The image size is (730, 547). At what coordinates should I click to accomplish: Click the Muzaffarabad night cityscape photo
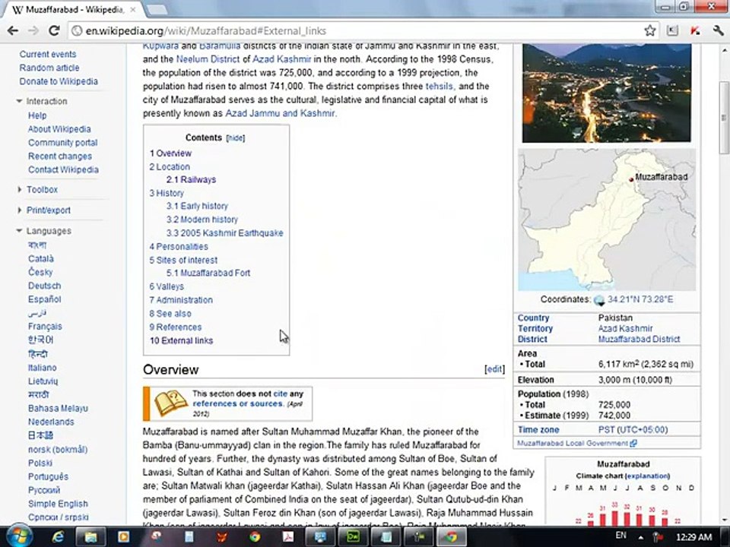pyautogui.click(x=606, y=93)
